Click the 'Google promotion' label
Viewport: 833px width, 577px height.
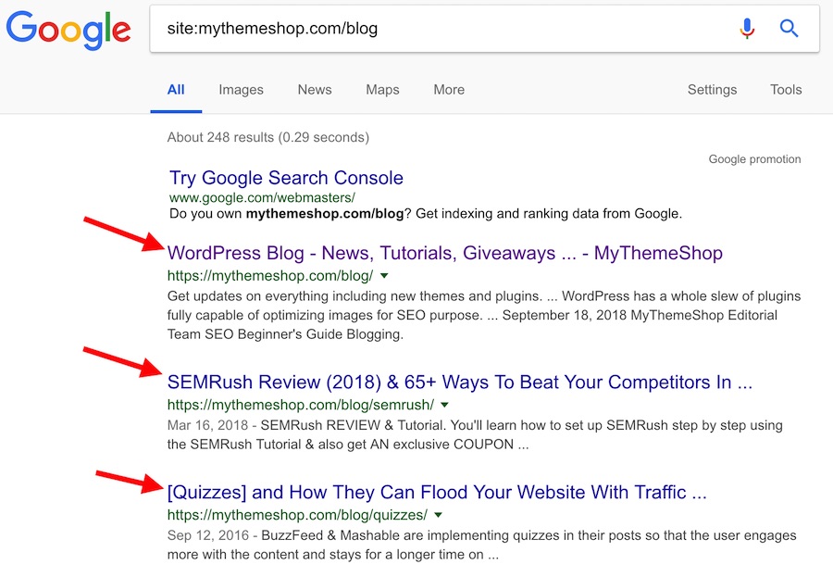[754, 159]
